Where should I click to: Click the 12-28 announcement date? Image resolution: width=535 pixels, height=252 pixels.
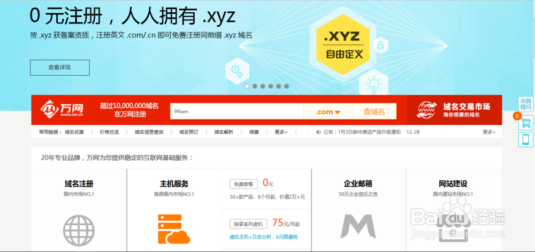[x=413, y=132]
